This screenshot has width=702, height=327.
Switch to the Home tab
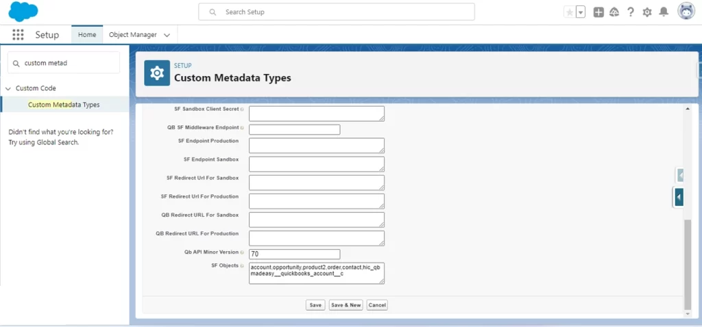coord(87,35)
